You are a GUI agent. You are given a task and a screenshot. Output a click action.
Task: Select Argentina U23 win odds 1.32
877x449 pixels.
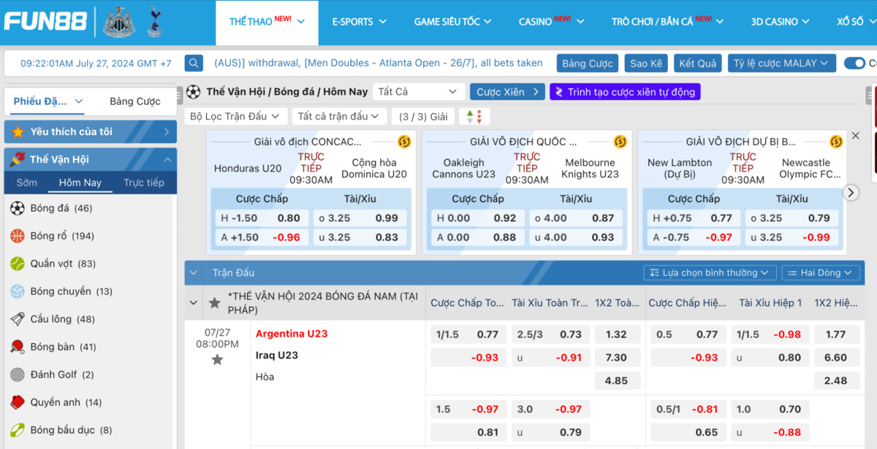(616, 334)
